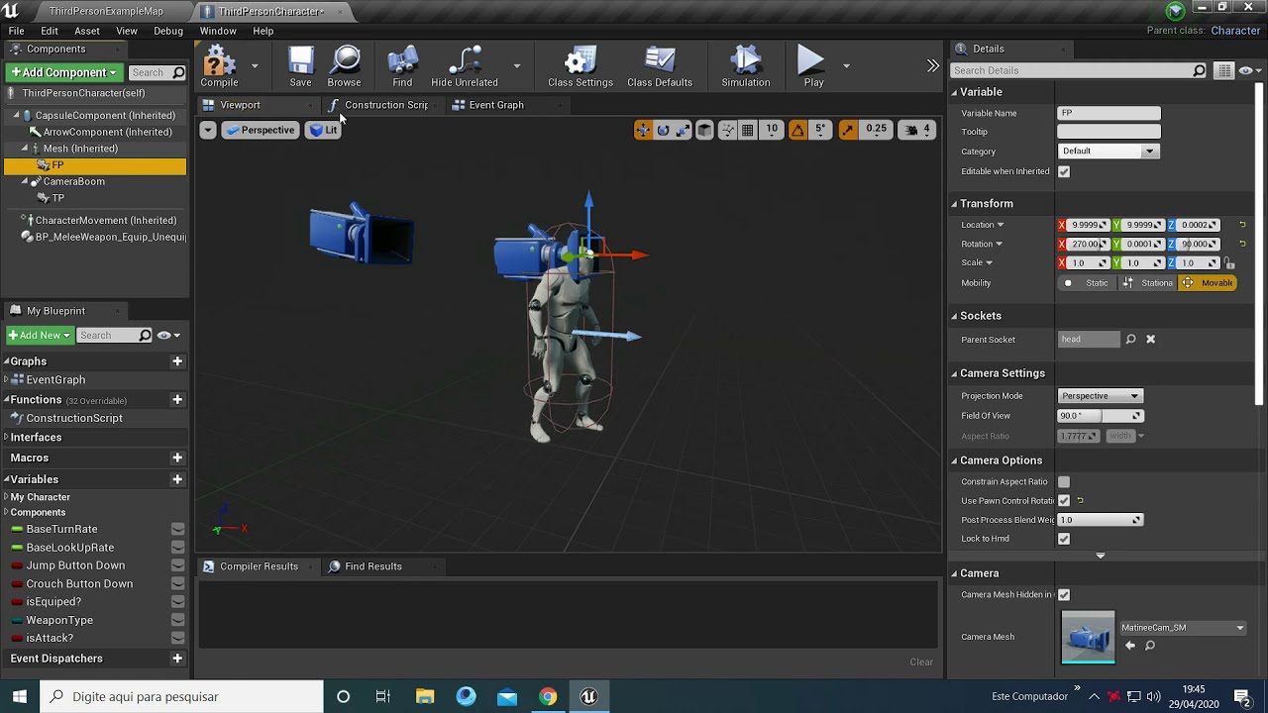The height and width of the screenshot is (713, 1268).
Task: Click the Perspective view mode button
Action: click(x=260, y=130)
